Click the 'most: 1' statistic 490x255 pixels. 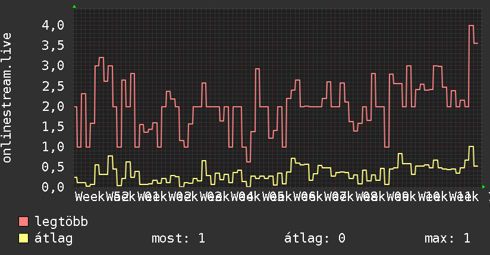coord(178,238)
